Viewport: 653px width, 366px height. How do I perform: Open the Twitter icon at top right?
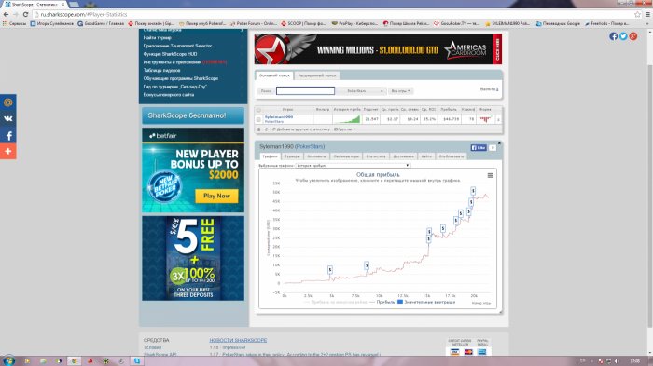[623, 36]
